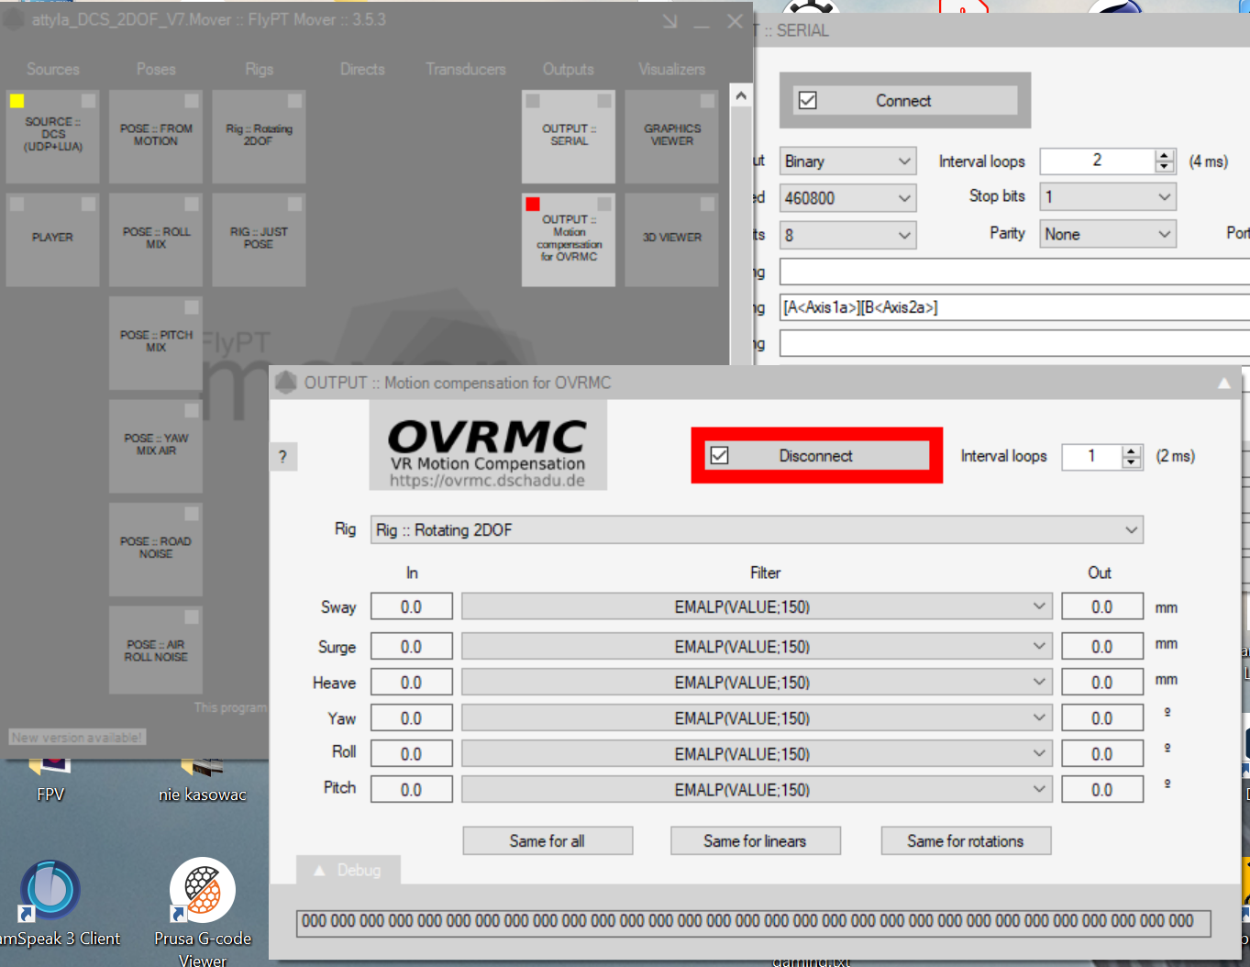This screenshot has height=967, width=1250.
Task: Open the 460800 baud rate dropdown
Action: click(x=847, y=197)
